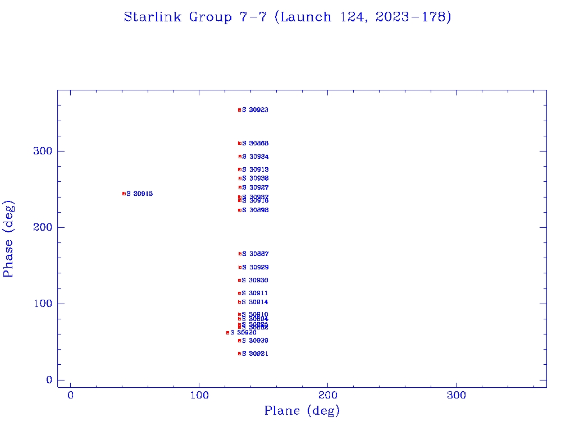This screenshot has height=431, width=575.
Task: Select the red marker for S 30898
Action: pyautogui.click(x=239, y=210)
